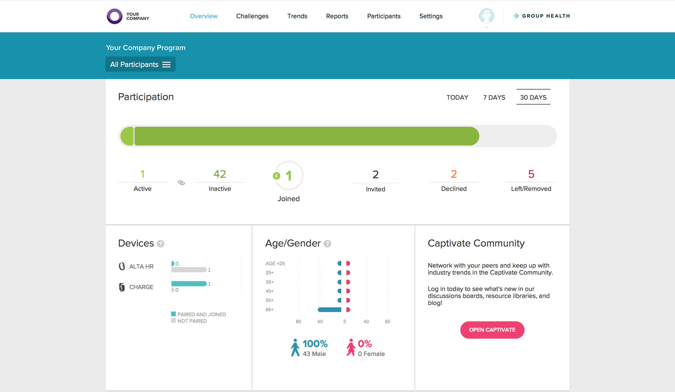
Task: Expand the All Participants dropdown
Action: pyautogui.click(x=140, y=64)
